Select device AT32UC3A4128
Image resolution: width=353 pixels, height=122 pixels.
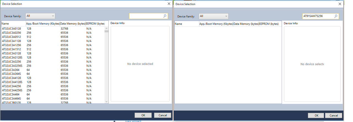(x=52, y=78)
